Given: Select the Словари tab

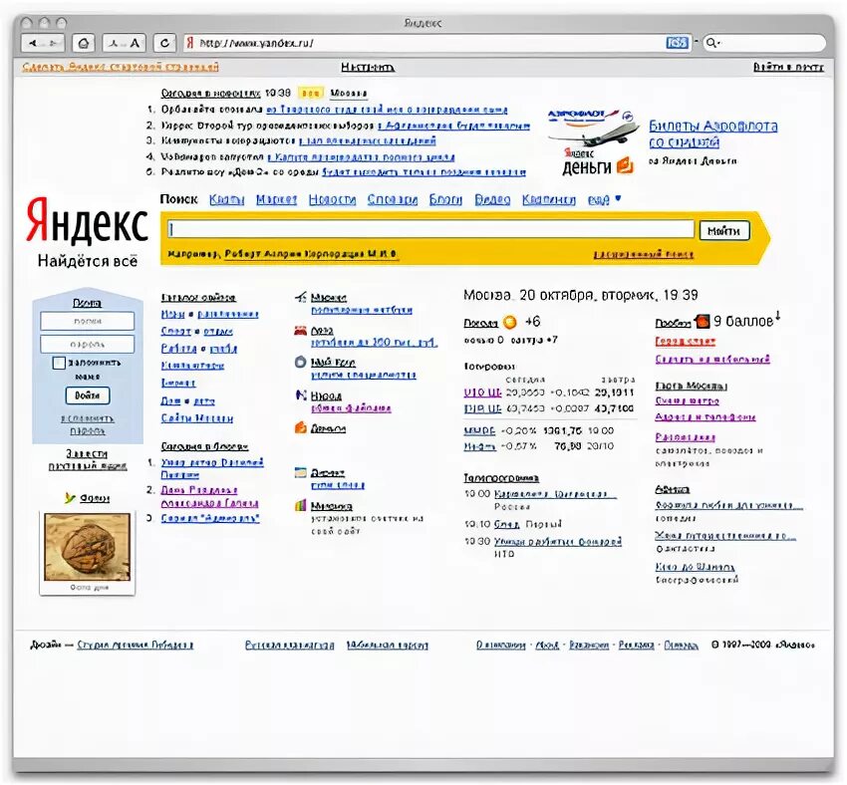Looking at the screenshot, I should (393, 200).
